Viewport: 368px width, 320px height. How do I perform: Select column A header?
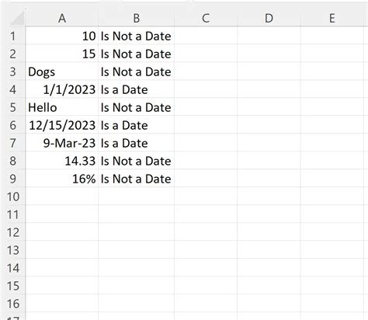click(62, 19)
